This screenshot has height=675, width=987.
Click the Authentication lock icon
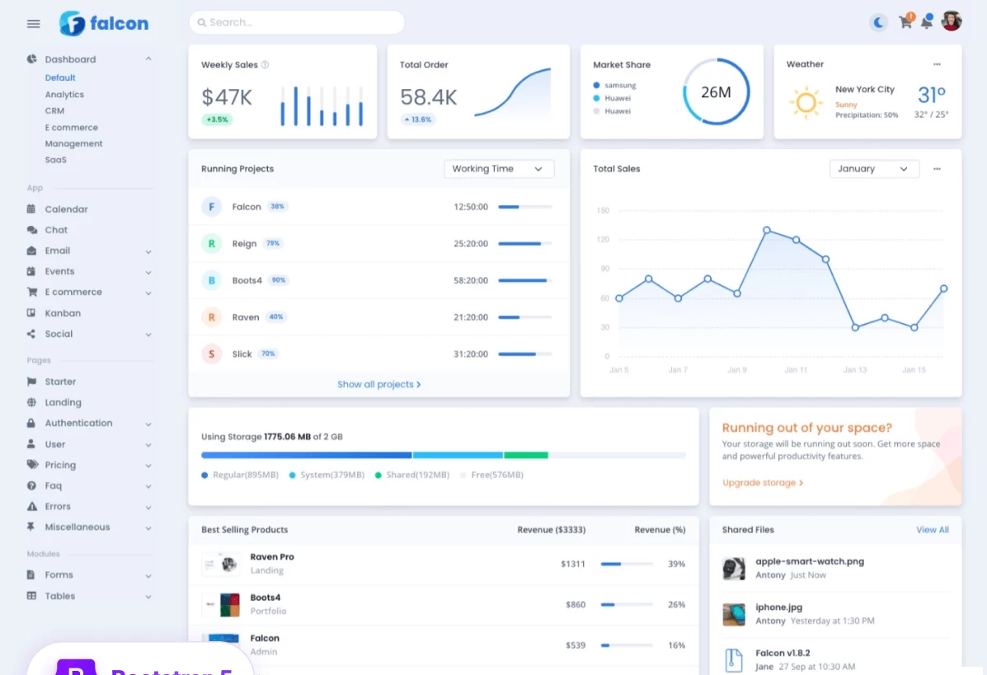click(x=31, y=423)
